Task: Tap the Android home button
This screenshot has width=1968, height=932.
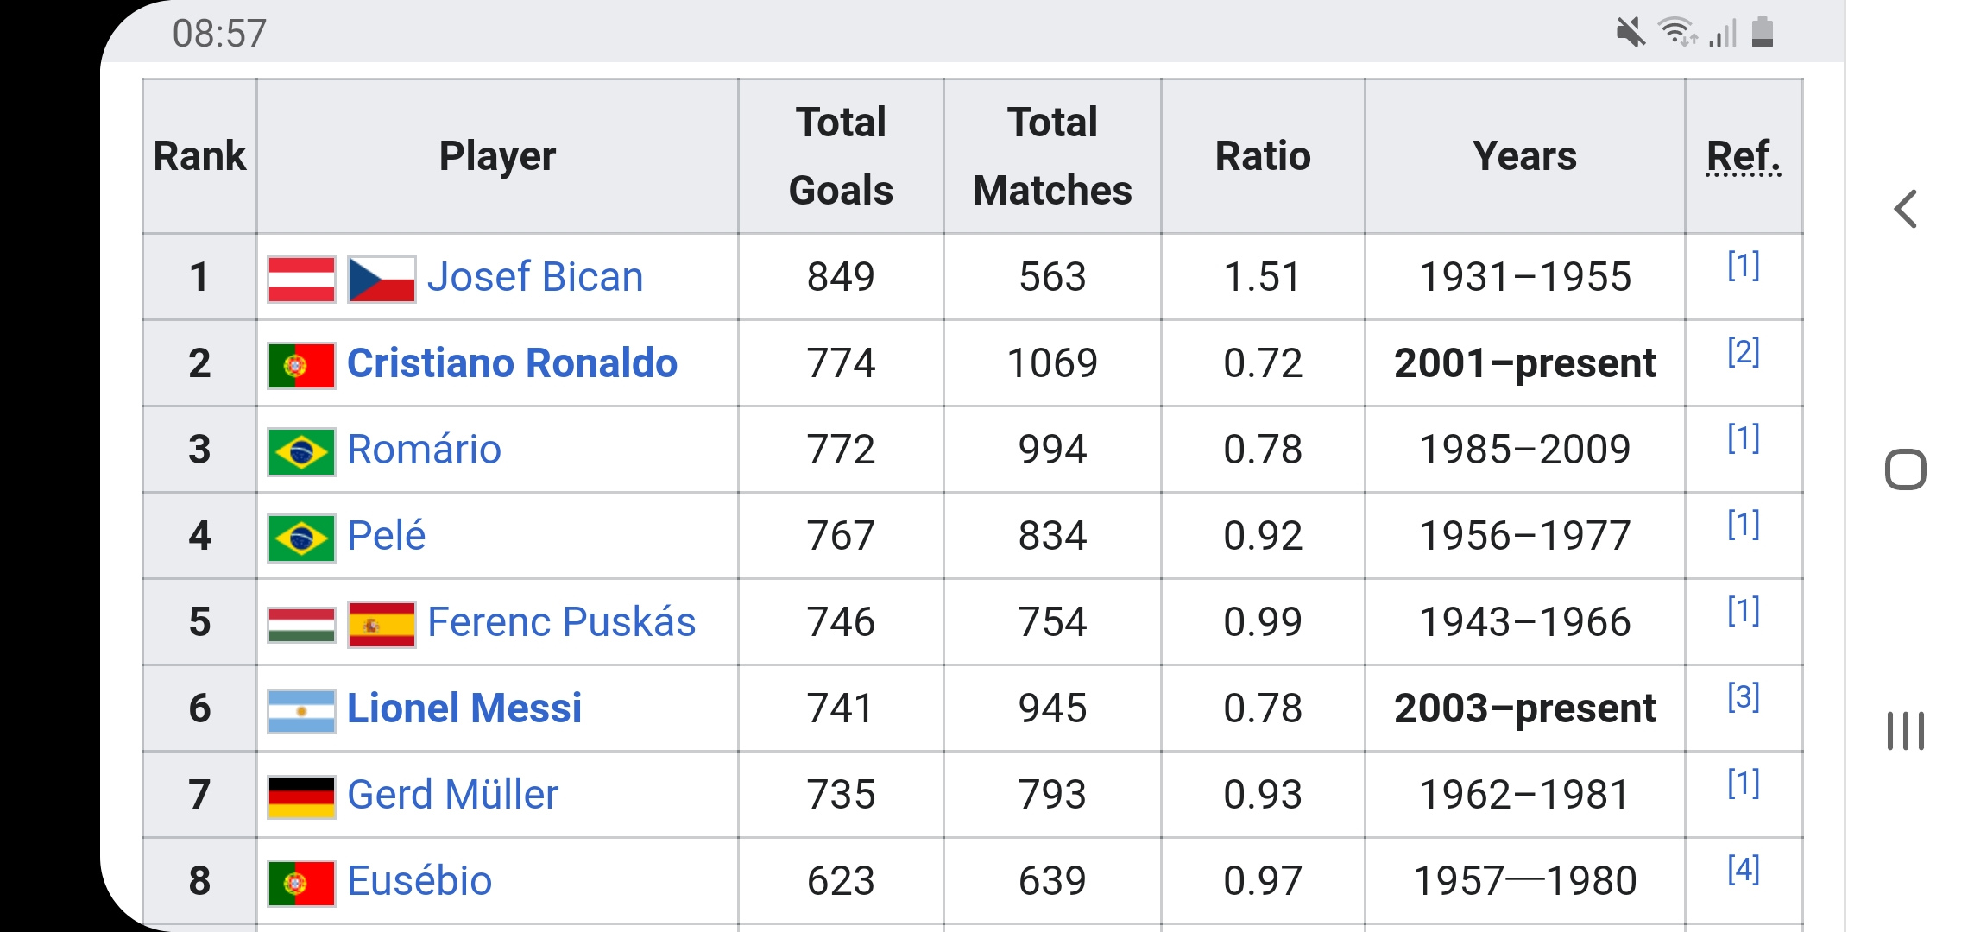Action: 1905,469
